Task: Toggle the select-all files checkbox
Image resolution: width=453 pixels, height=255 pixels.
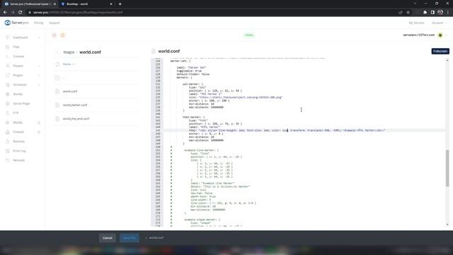Action: [57, 64]
